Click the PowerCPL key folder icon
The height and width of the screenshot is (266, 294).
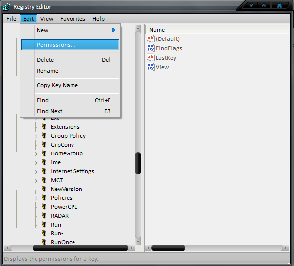44,207
